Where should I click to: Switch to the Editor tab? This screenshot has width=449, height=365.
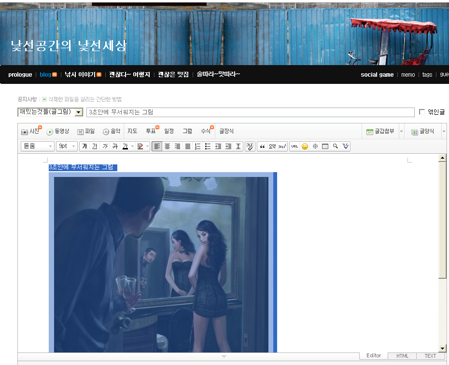374,355
